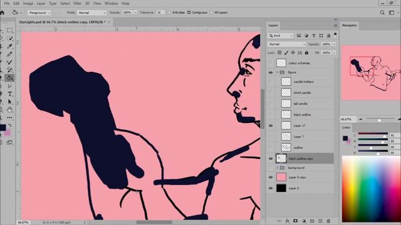Open the workspace switcher icon

click(x=391, y=12)
